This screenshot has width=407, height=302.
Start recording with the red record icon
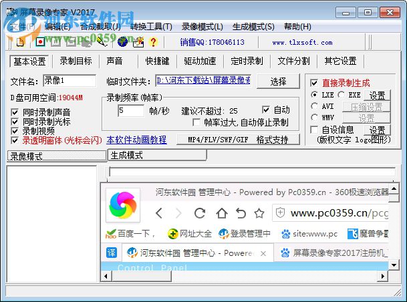(40, 42)
